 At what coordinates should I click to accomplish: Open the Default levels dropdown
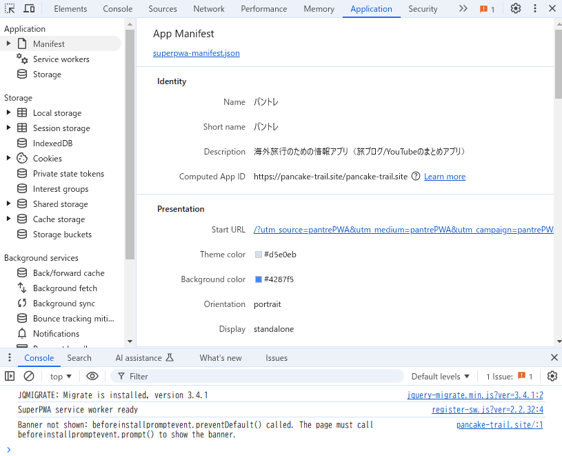pos(440,377)
